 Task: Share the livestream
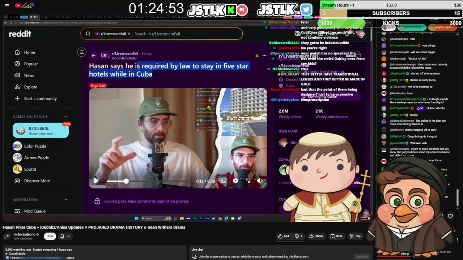coord(316,236)
